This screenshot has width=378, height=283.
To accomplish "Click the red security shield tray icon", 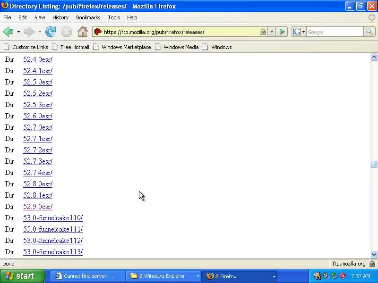I will point(343,276).
